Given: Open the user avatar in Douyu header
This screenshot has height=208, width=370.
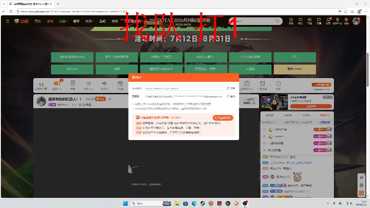Looking at the screenshot, I should pyautogui.click(x=356, y=21).
